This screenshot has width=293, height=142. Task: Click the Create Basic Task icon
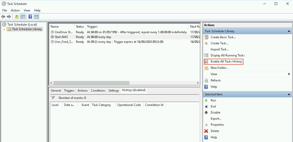point(206,37)
